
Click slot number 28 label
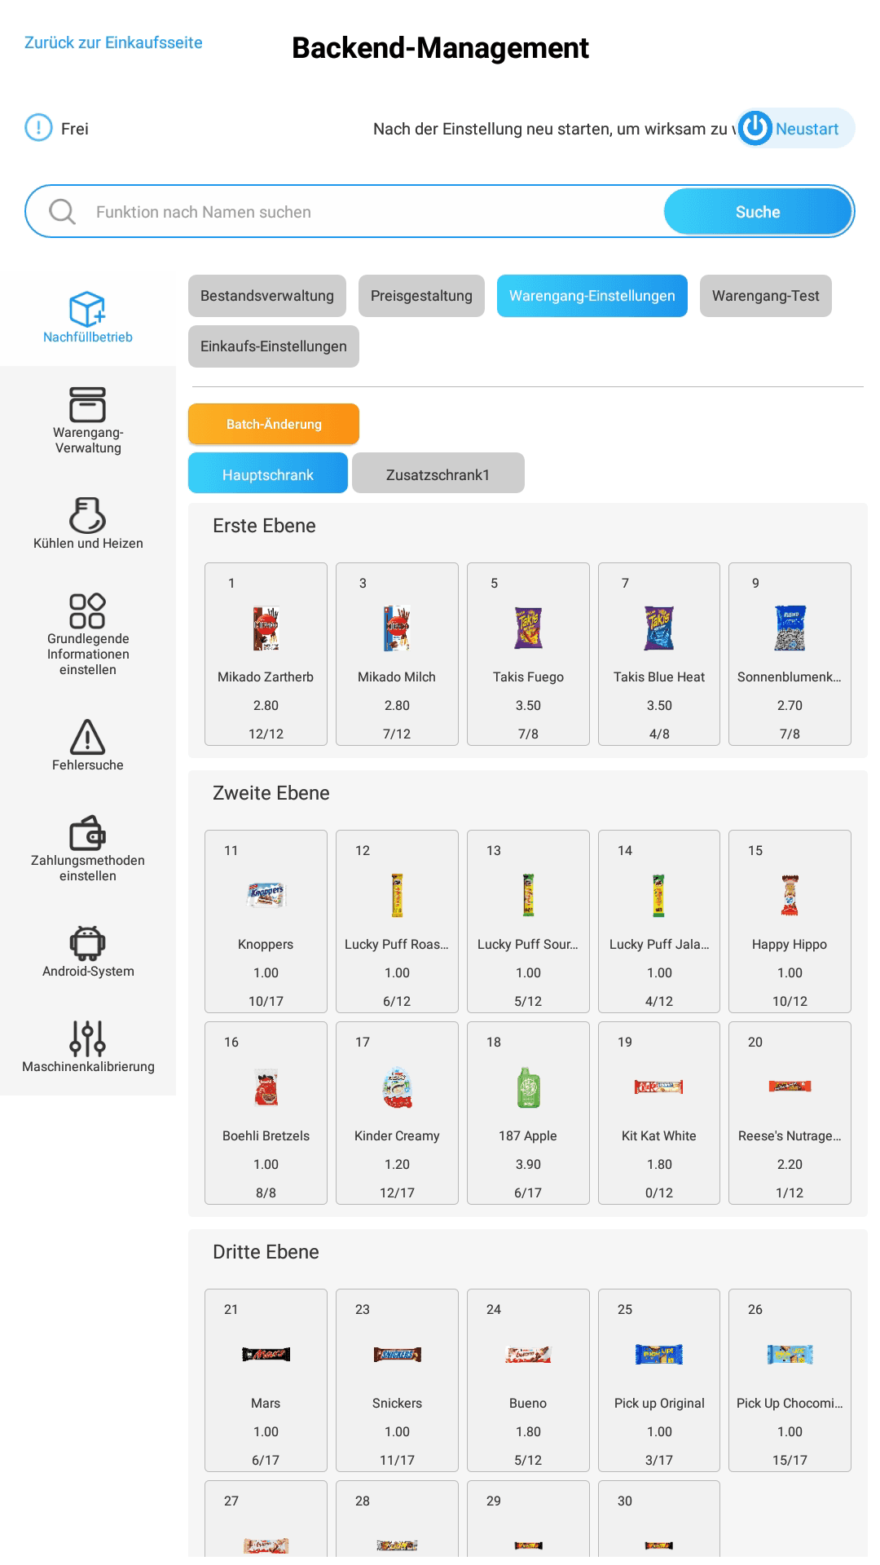tap(363, 1501)
